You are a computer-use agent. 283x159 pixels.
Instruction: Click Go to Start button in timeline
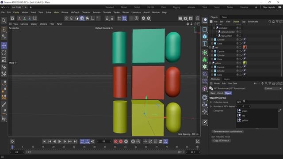pos(44,141)
